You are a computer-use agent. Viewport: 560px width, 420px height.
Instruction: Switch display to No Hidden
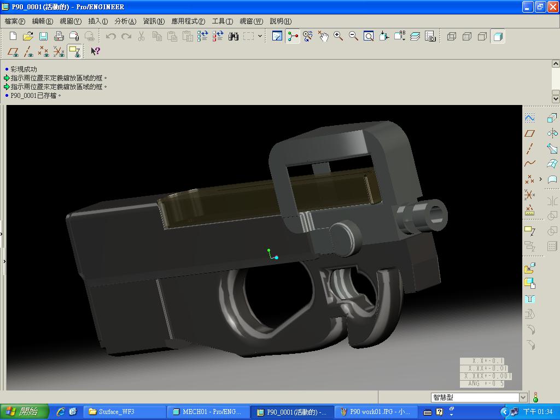[x=482, y=36]
